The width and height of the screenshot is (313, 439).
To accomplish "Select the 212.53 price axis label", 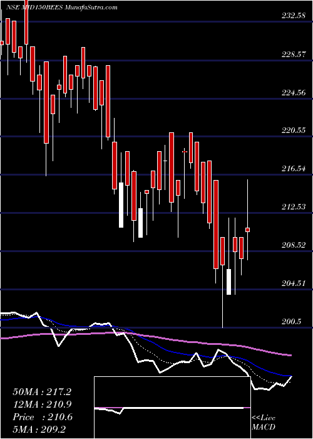I will pos(293,207).
